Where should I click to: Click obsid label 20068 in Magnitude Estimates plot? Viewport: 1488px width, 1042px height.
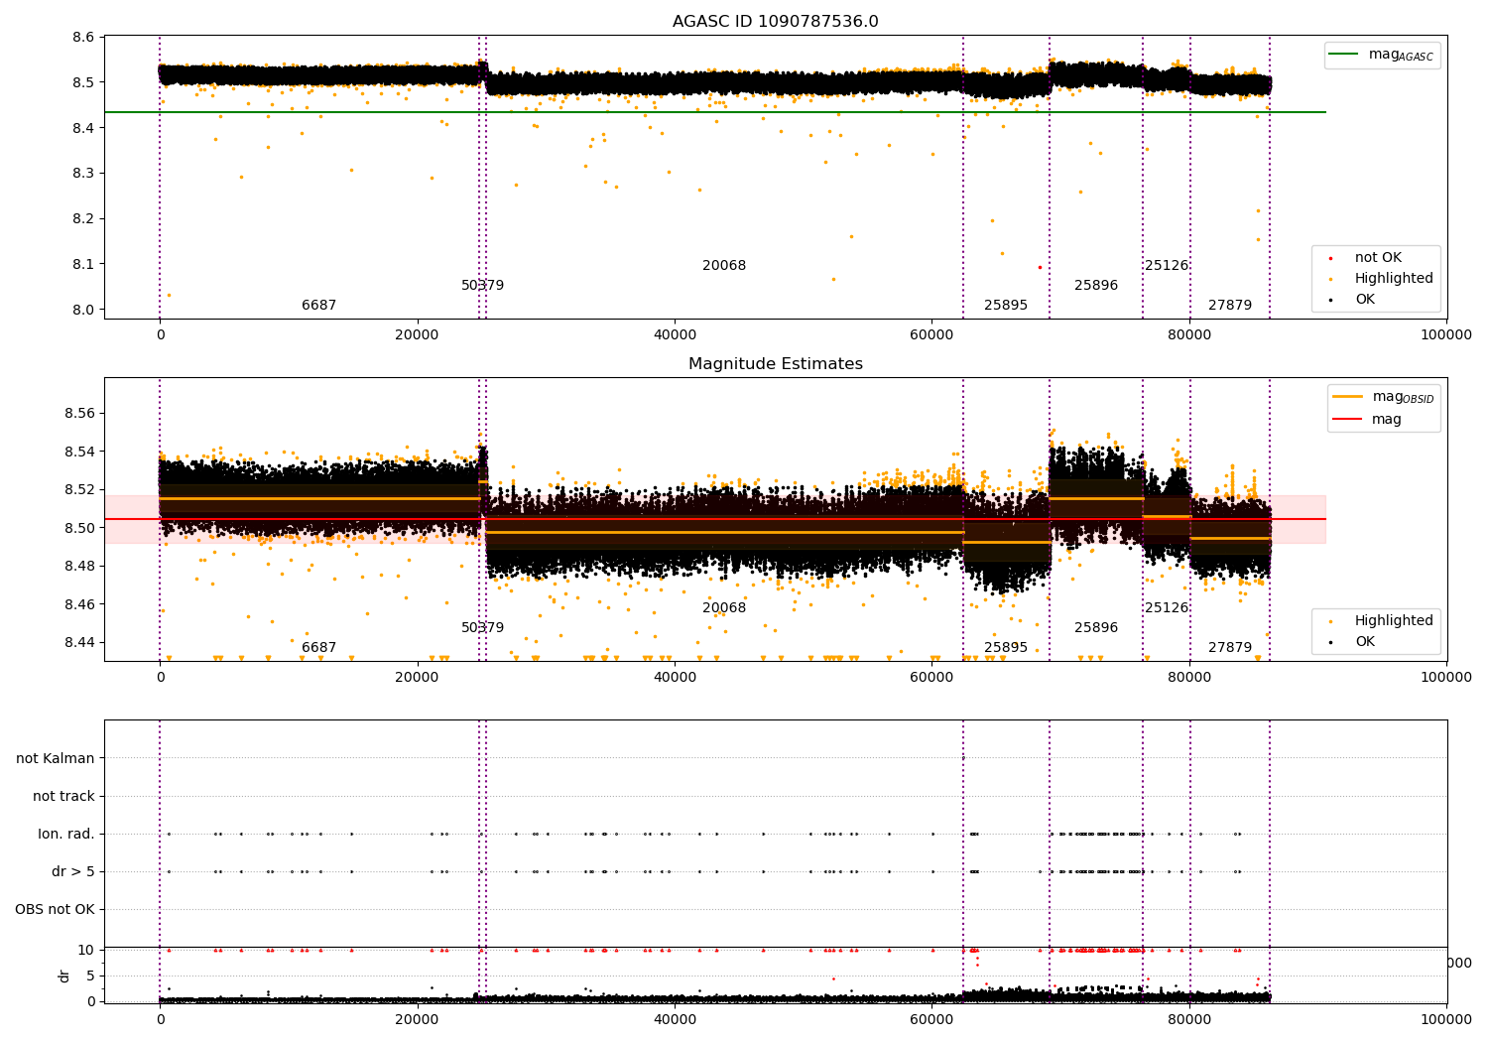[724, 608]
